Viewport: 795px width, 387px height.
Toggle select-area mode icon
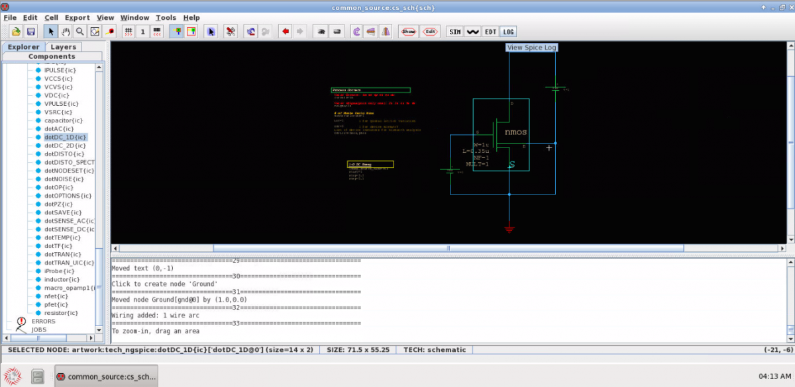click(191, 31)
